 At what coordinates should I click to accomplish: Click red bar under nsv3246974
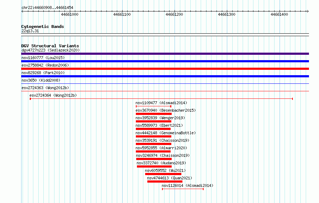pos(154,159)
